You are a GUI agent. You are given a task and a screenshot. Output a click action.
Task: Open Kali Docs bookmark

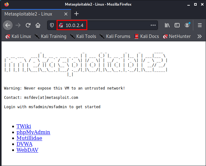point(147,36)
